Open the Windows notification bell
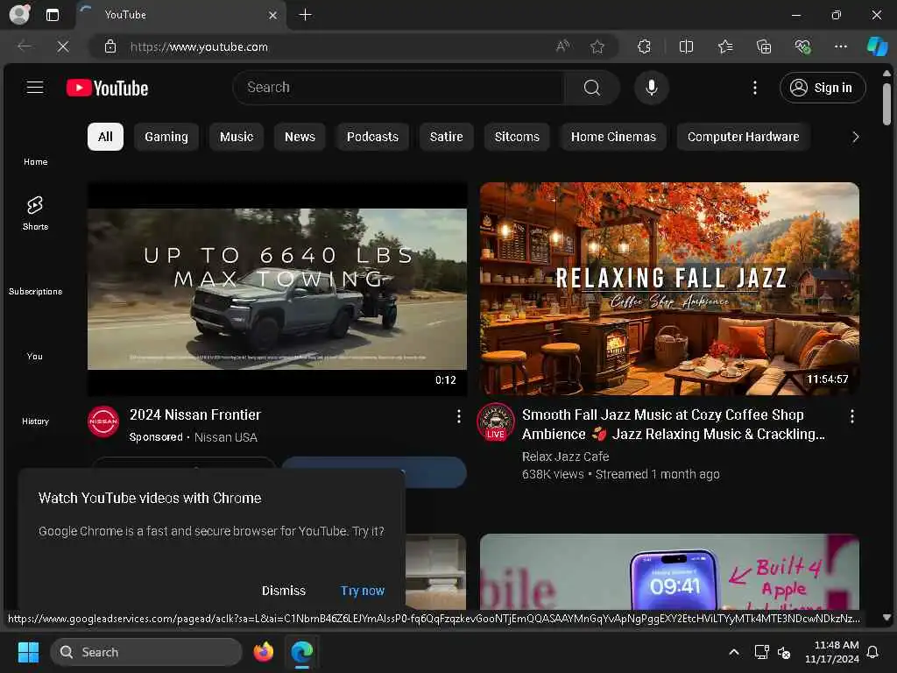Viewport: 897px width, 673px height. (872, 652)
